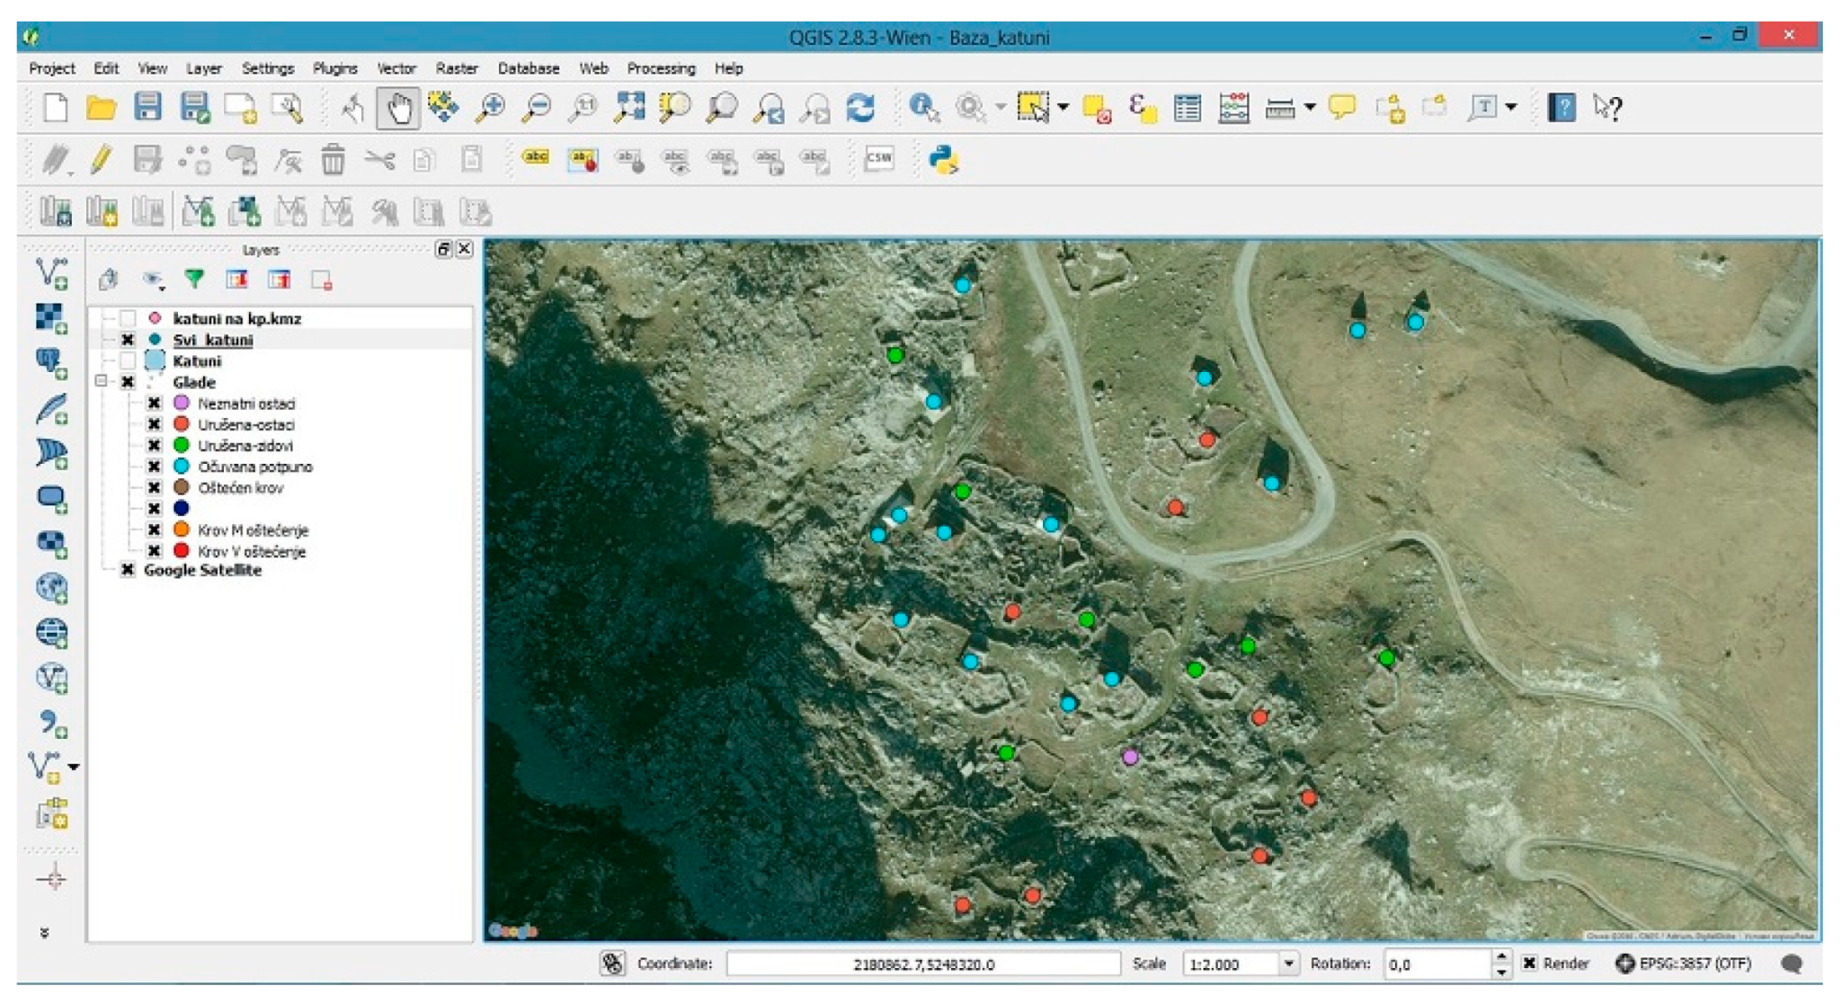This screenshot has height=1004, width=1842.
Task: Click the Zoom In magnifier icon
Action: click(x=490, y=109)
